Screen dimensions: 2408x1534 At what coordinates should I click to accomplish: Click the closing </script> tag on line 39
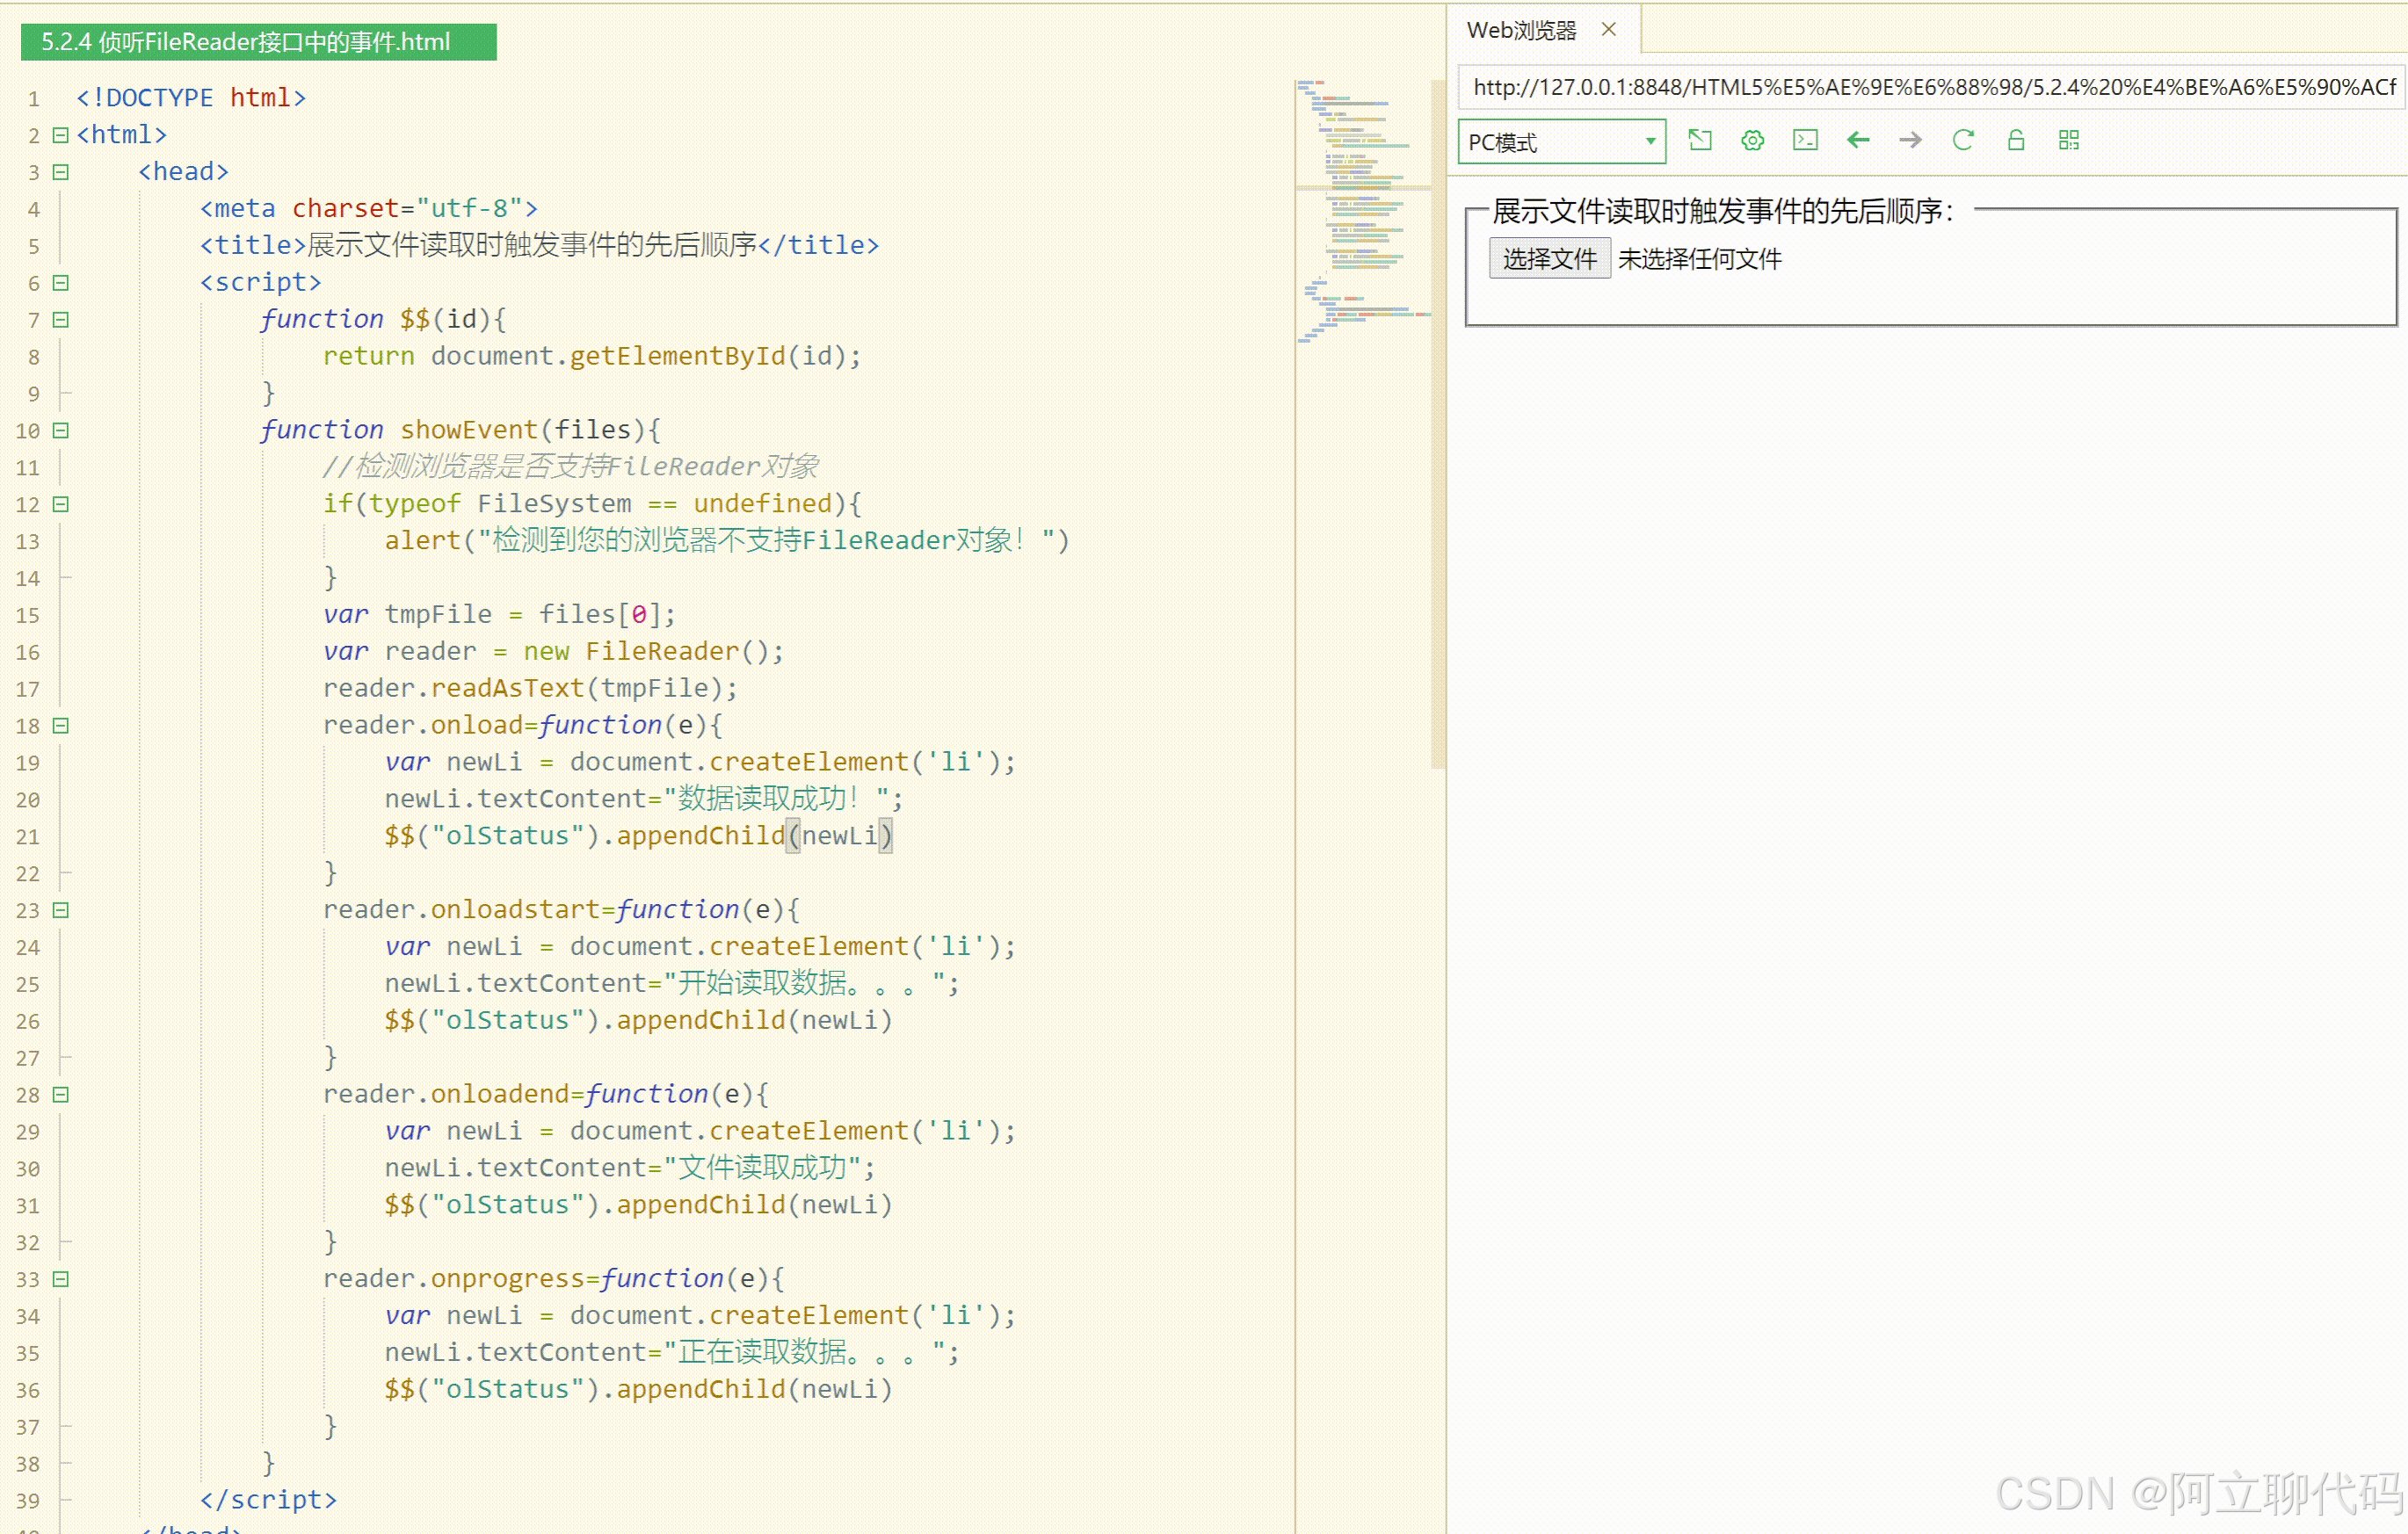click(269, 1500)
